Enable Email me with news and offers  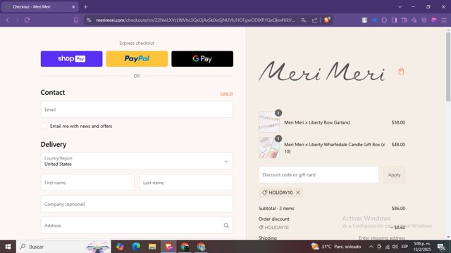(x=44, y=126)
